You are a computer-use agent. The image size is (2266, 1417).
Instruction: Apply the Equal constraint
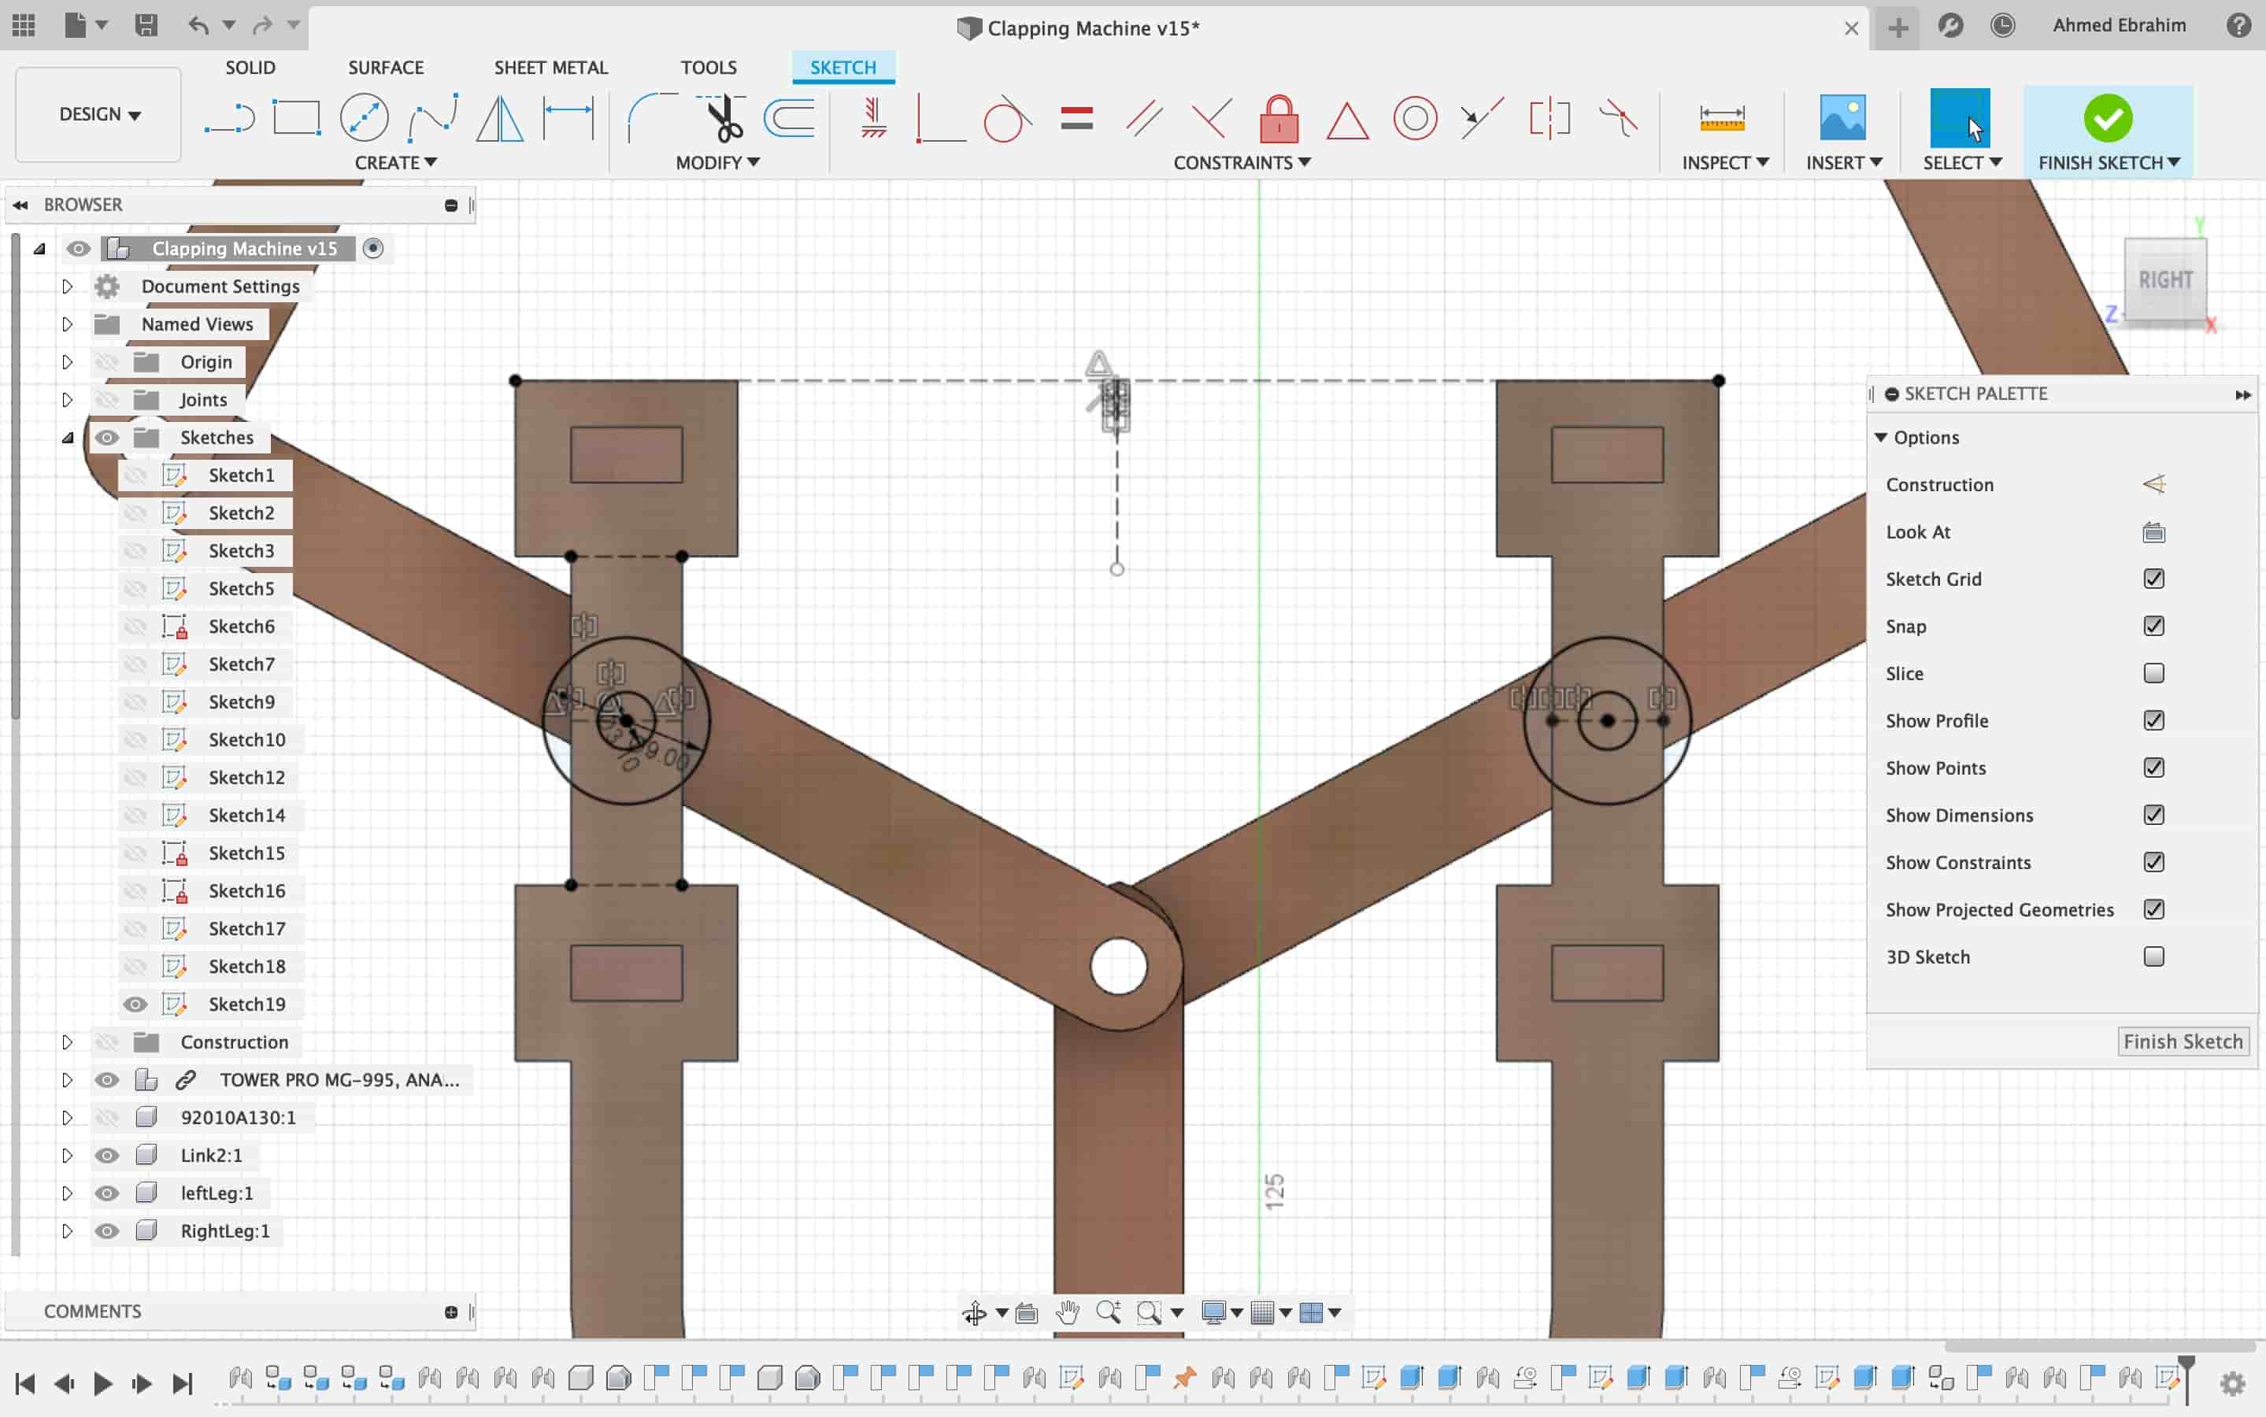[1077, 119]
